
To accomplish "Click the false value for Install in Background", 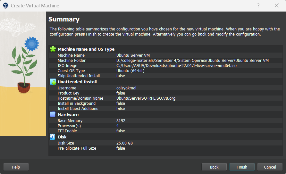I will click(x=121, y=103).
